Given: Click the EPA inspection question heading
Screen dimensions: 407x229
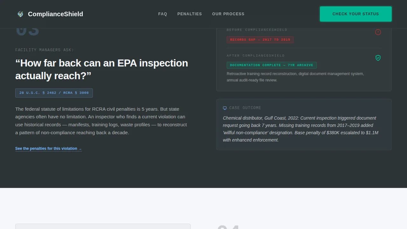Looking at the screenshot, I should (x=102, y=69).
